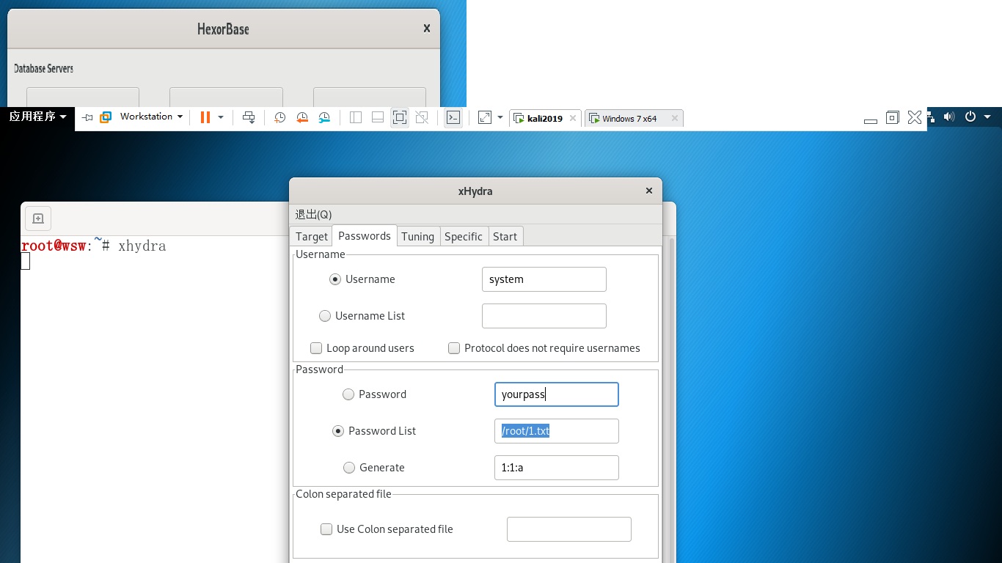Select the single Password radio button
1002x563 pixels.
(x=348, y=394)
